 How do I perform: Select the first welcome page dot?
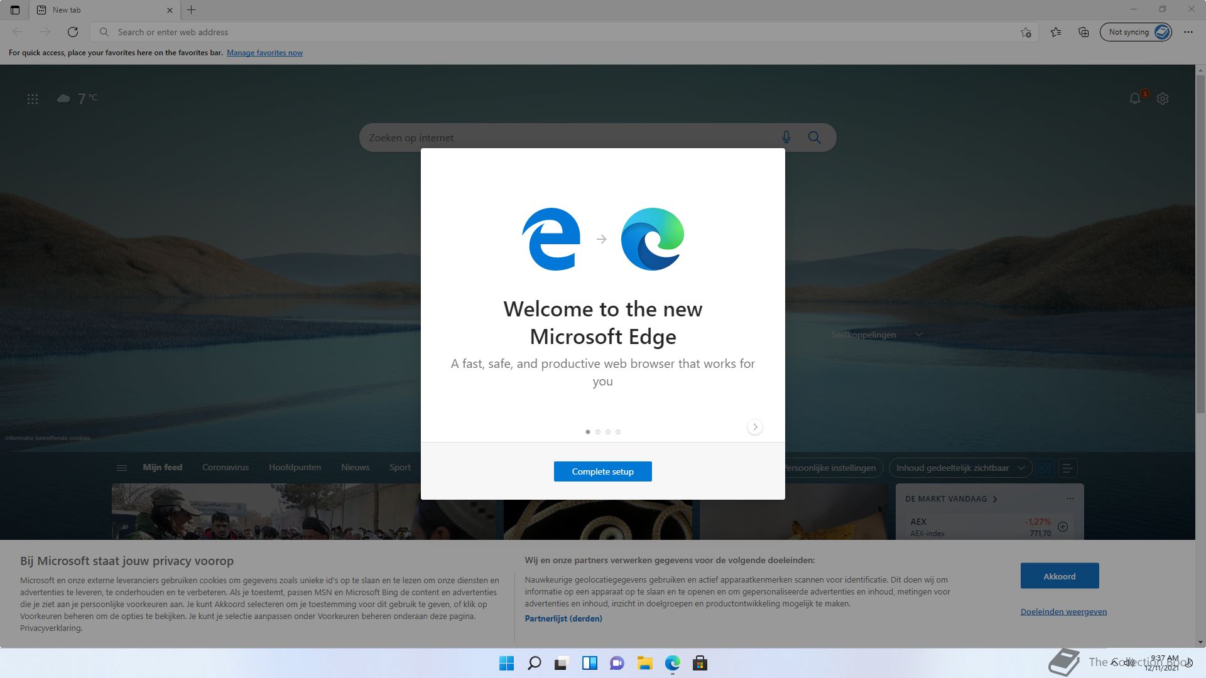coord(588,432)
